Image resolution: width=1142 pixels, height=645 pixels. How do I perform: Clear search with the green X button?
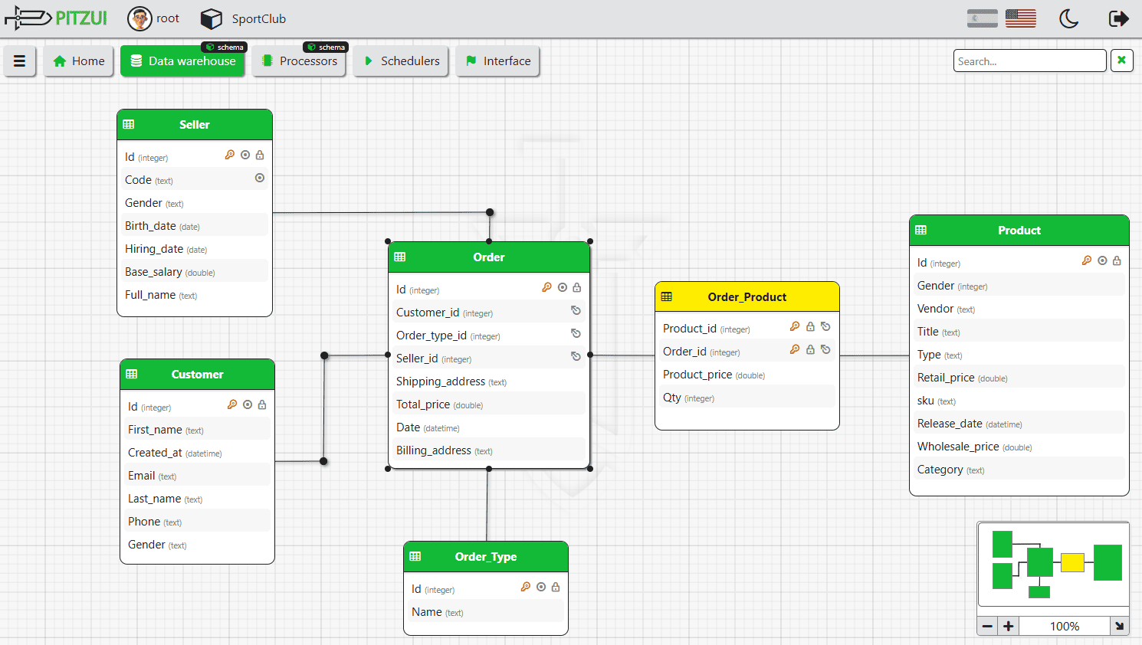pyautogui.click(x=1121, y=61)
